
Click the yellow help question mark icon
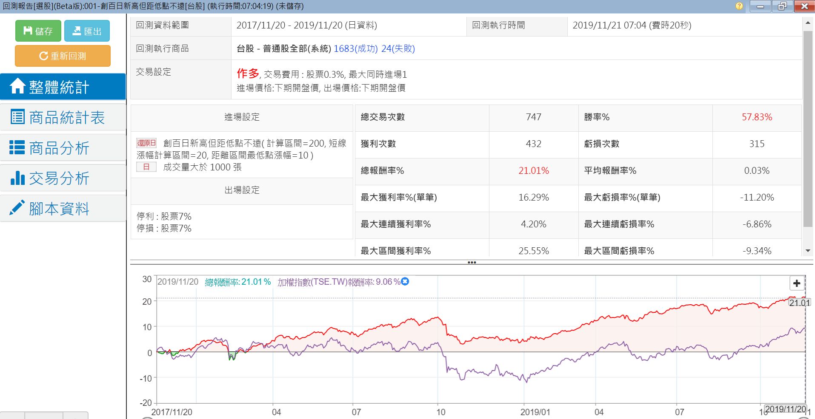click(x=739, y=6)
